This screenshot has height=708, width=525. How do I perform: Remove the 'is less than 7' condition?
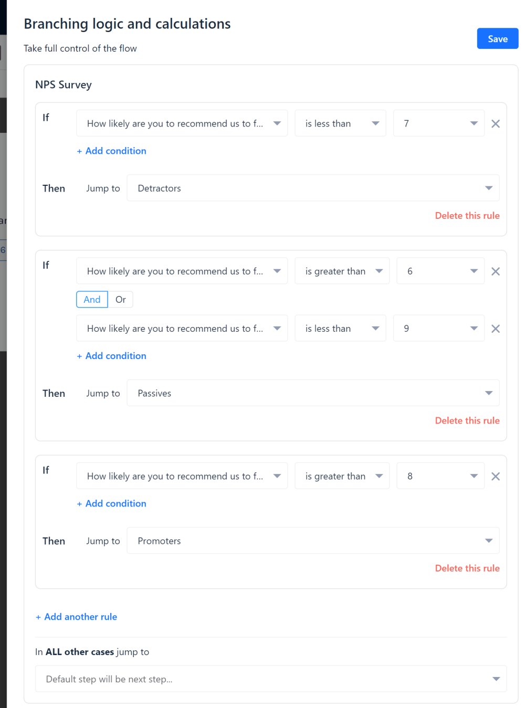pos(495,124)
